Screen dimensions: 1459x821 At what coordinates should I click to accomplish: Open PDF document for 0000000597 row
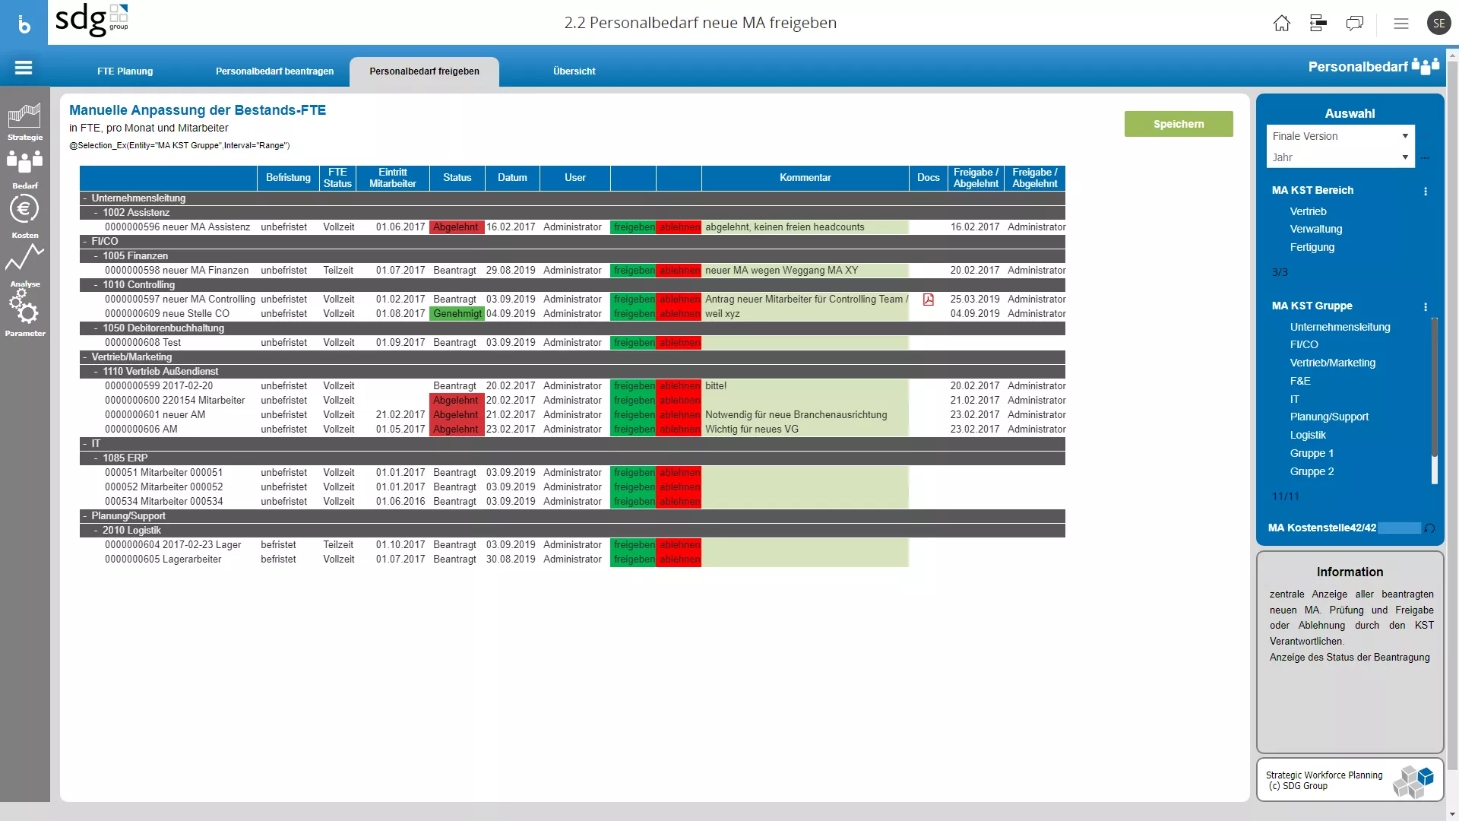[928, 300]
